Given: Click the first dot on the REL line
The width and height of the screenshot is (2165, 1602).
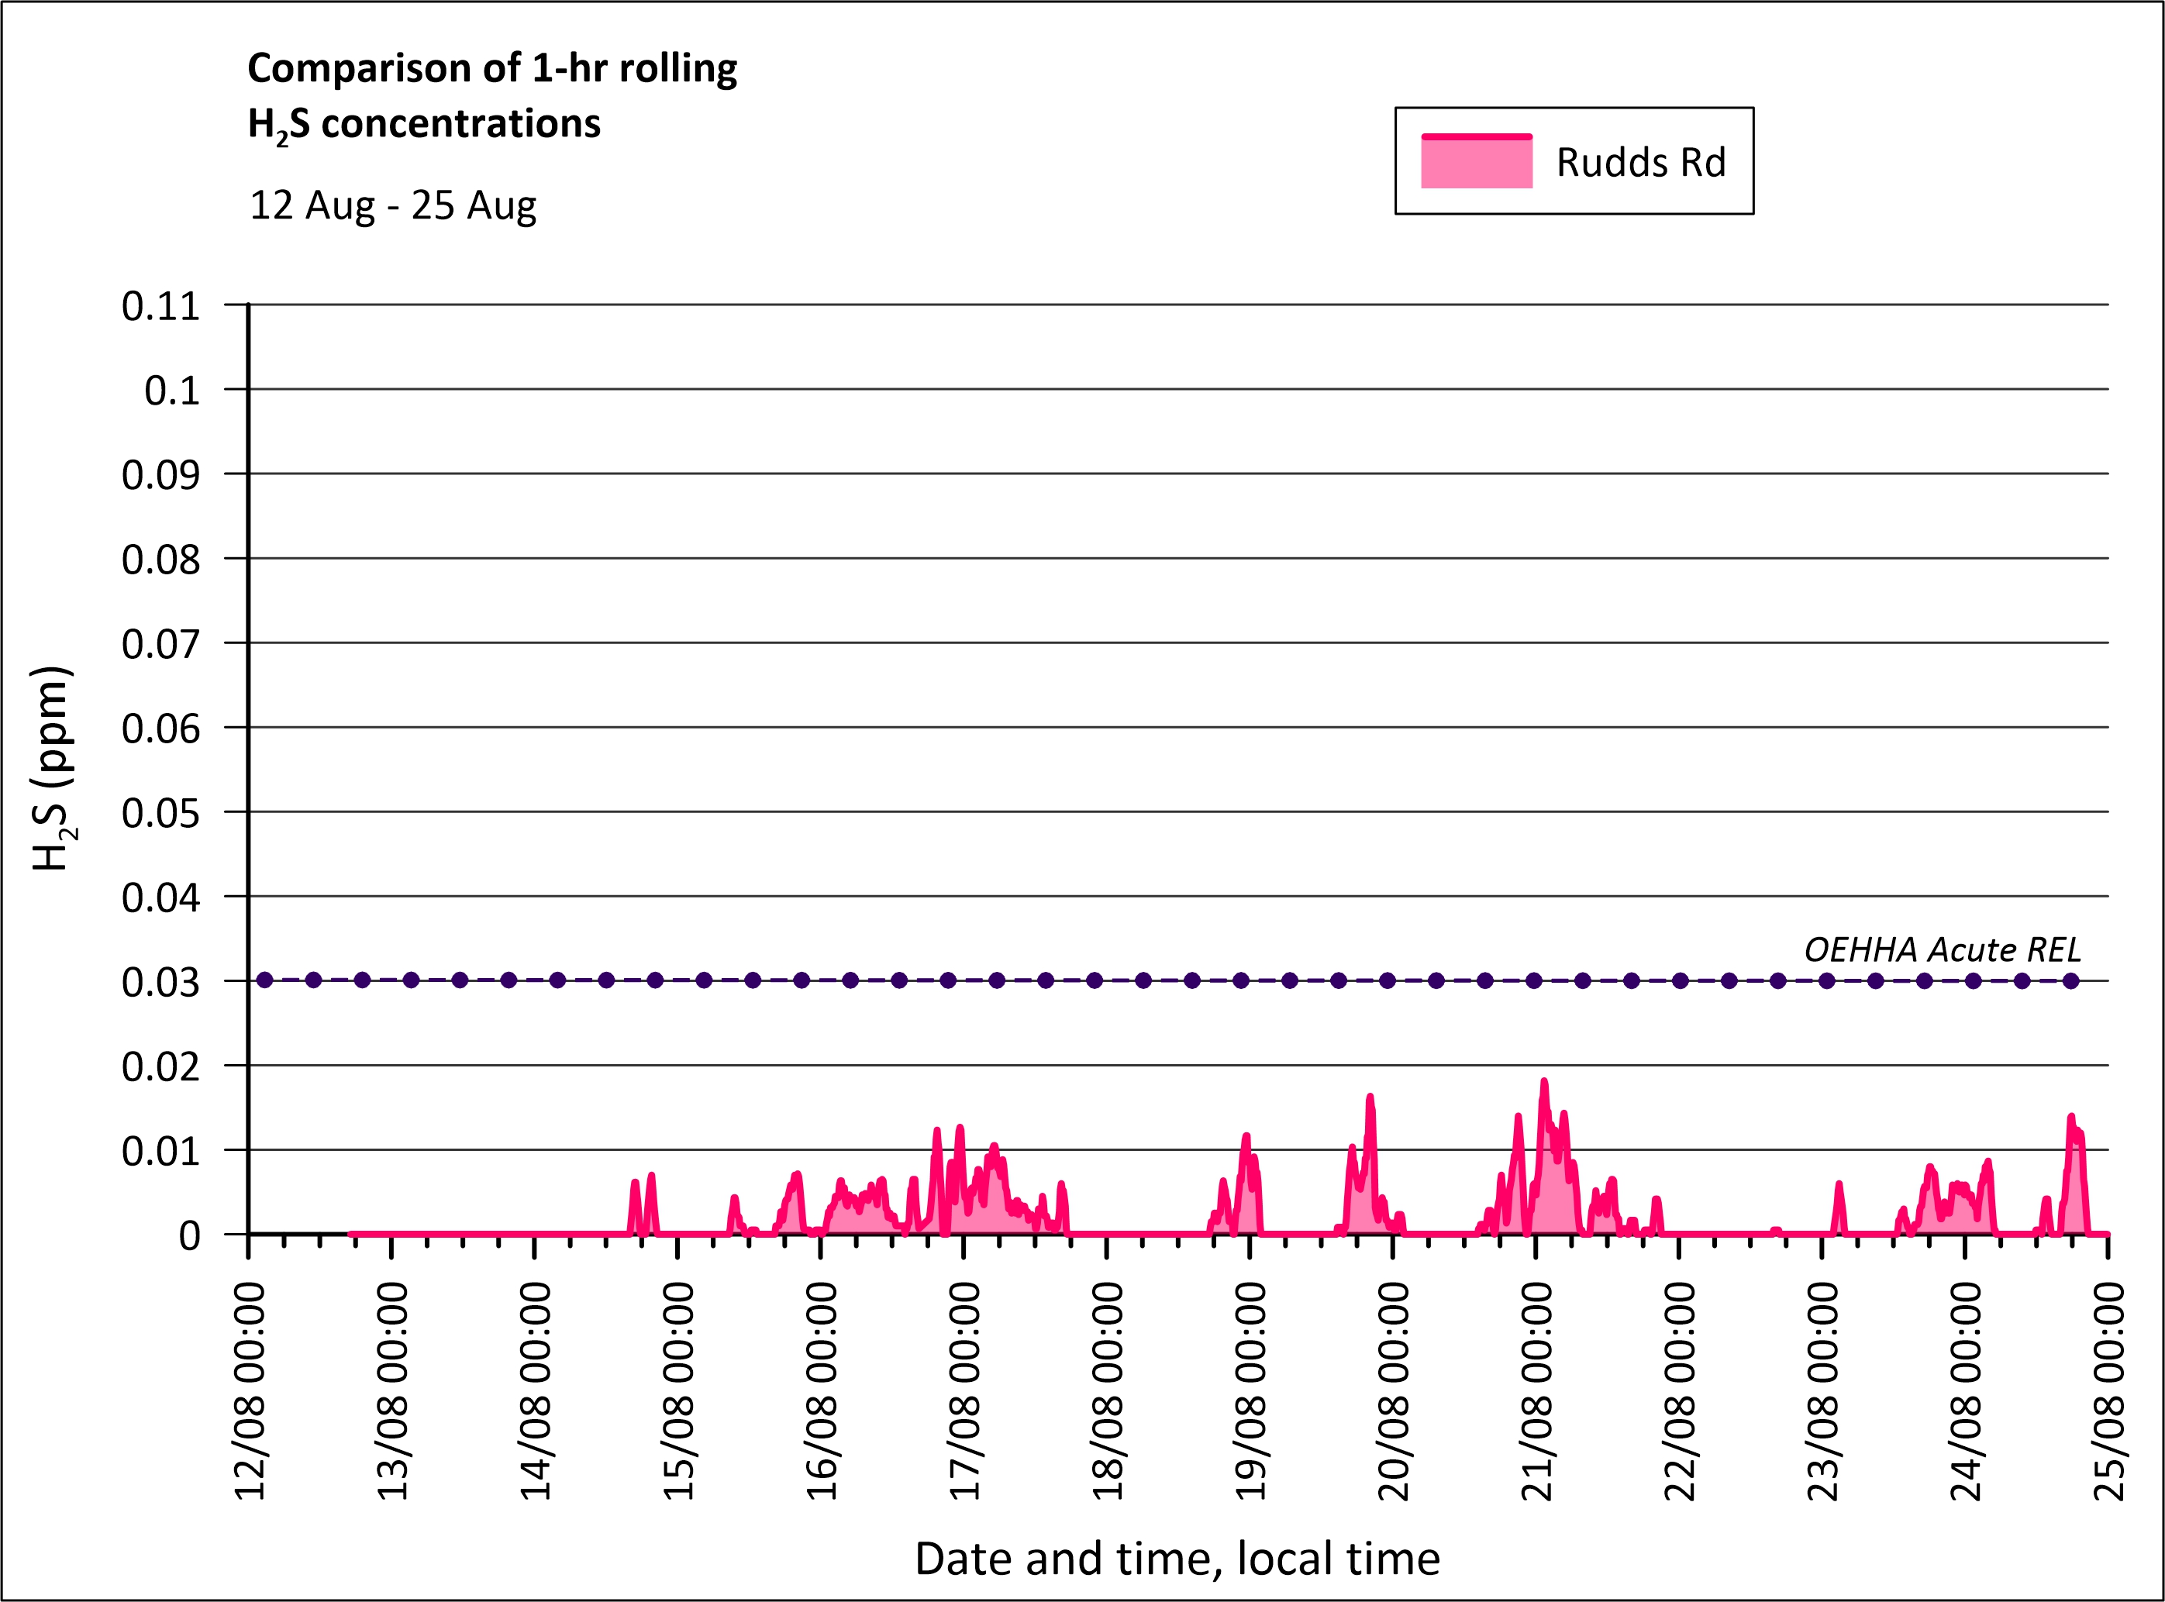Looking at the screenshot, I should pos(265,980).
